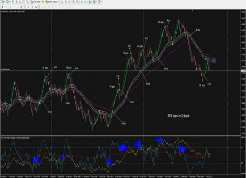Select the dotted horizontal price level line

click(x=121, y=71)
